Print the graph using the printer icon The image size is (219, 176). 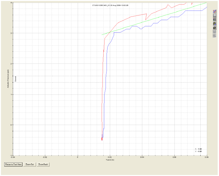[214, 28]
